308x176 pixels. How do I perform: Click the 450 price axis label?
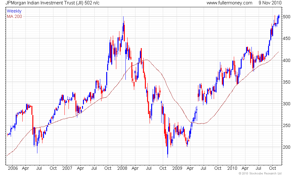(x=287, y=38)
